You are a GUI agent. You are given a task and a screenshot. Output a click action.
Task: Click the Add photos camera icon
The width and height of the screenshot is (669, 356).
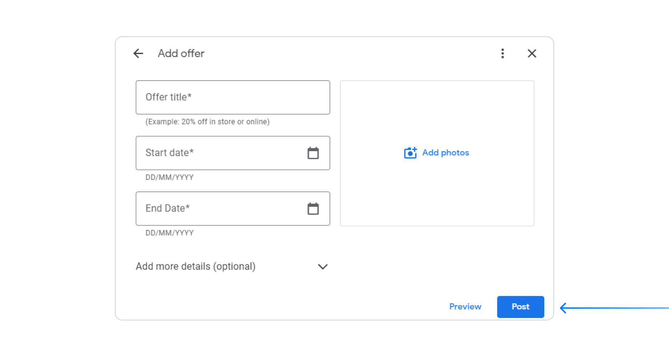pos(410,153)
